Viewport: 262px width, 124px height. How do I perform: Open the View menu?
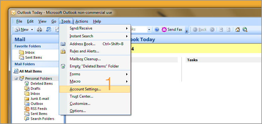(x=42, y=21)
